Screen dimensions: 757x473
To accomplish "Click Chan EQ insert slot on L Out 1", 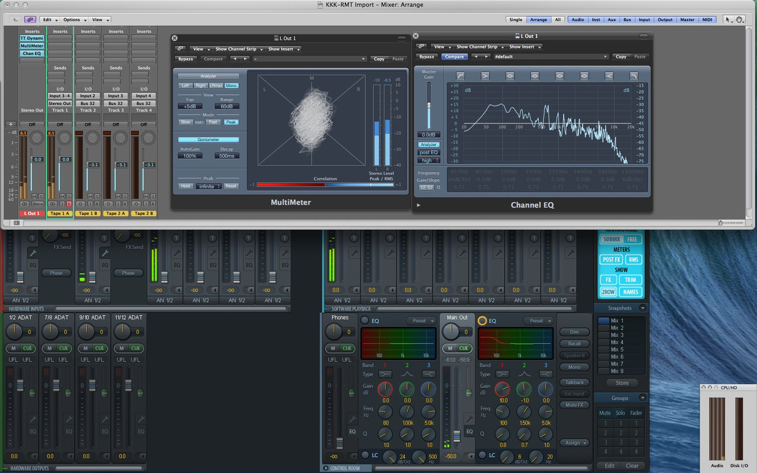I will 32,54.
